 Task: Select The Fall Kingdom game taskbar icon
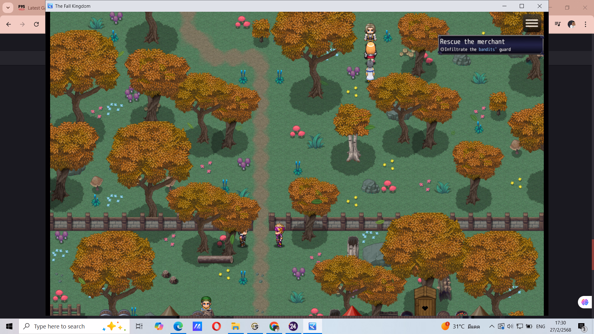(x=312, y=326)
